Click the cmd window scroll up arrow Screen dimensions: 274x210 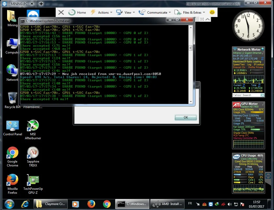coord(191,28)
